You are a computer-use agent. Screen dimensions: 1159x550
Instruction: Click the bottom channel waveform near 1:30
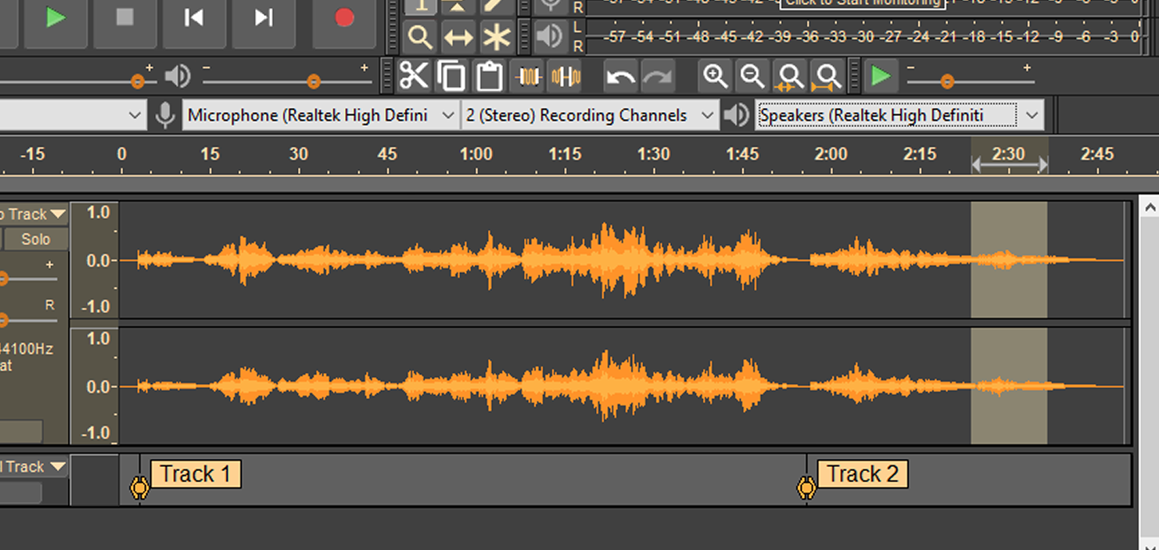(x=653, y=386)
